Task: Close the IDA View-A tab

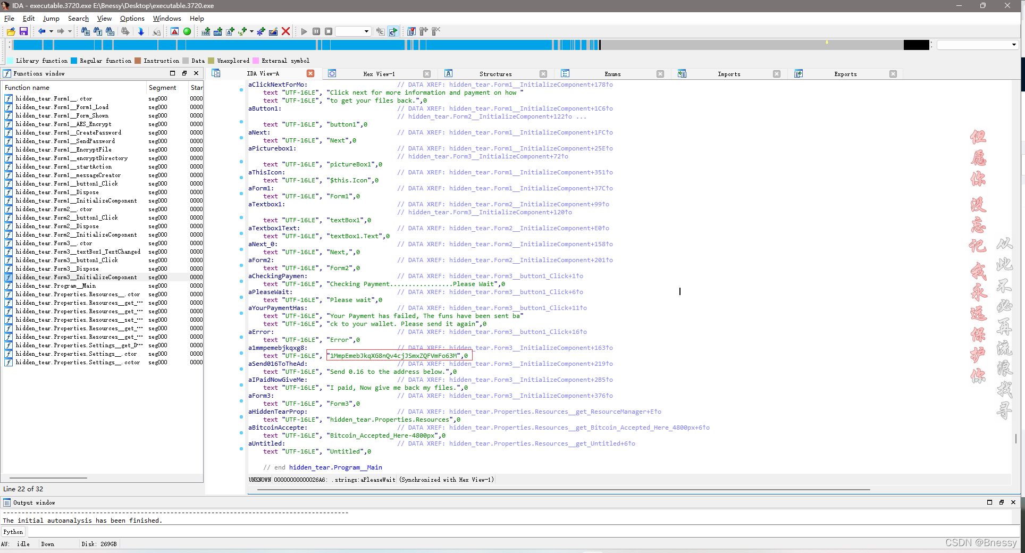Action: tap(310, 73)
